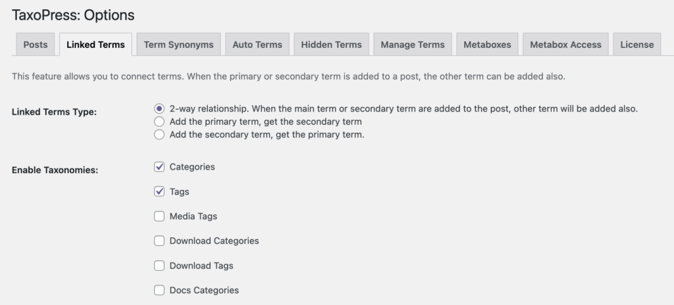
Task: Enable the Docs Categories checkbox
Action: (x=159, y=290)
